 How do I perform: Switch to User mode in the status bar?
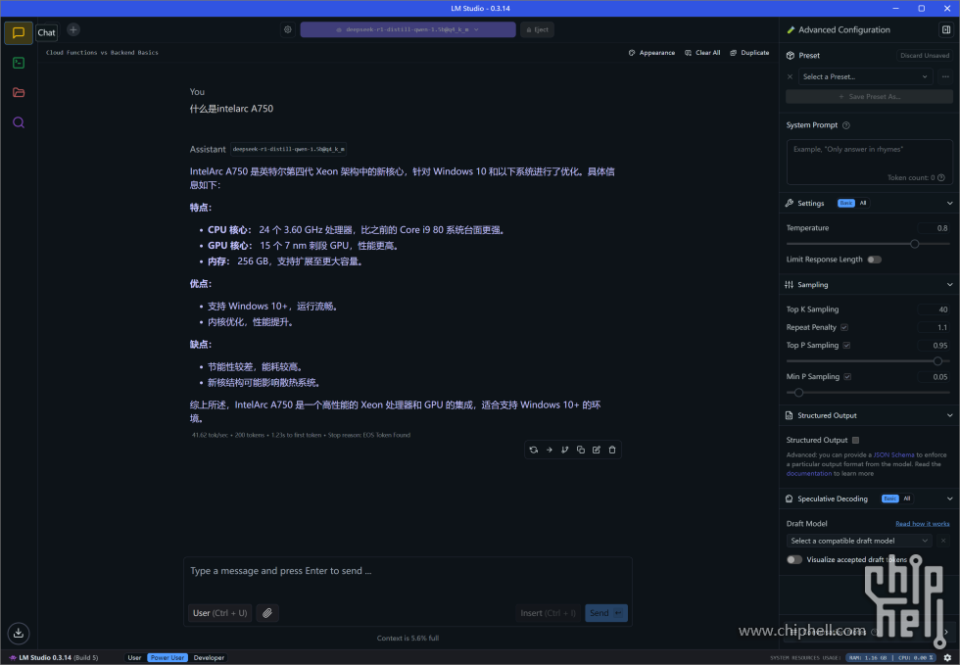point(135,657)
